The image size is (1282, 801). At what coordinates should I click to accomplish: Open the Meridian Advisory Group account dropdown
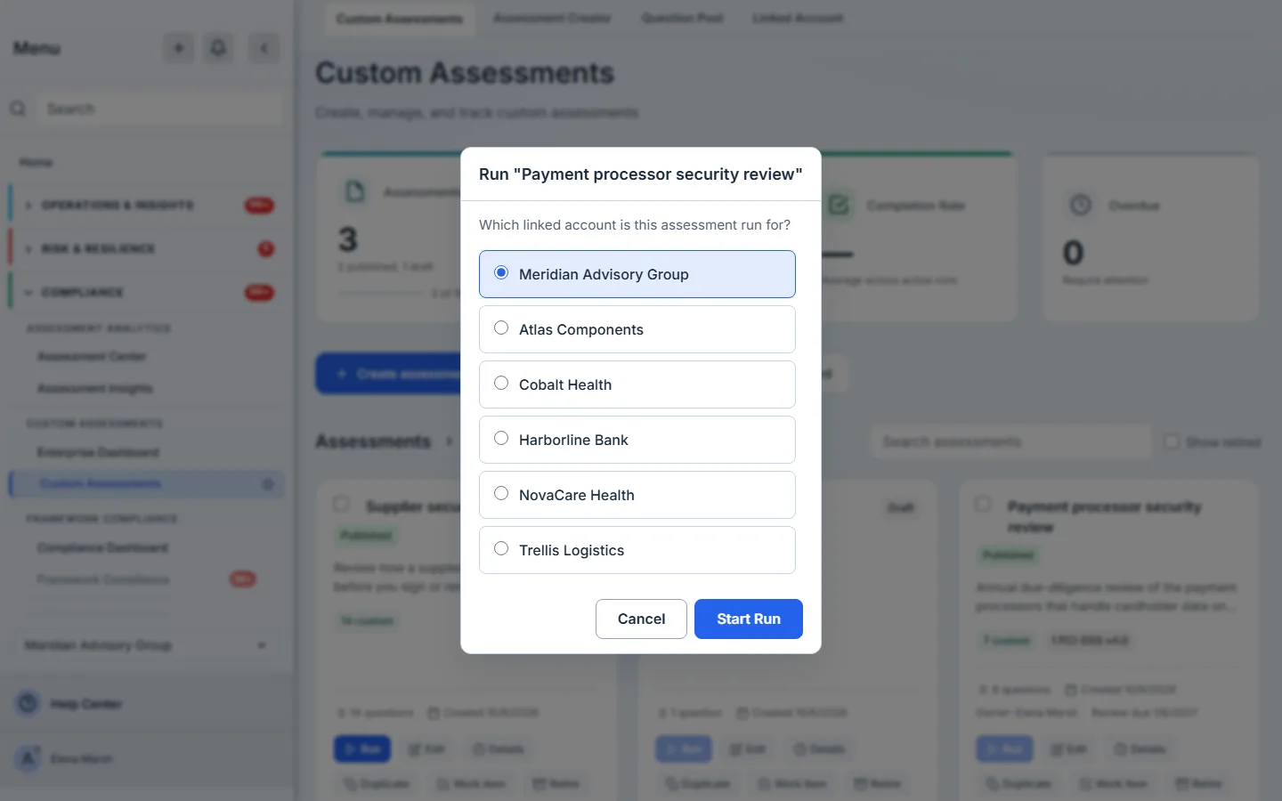(x=147, y=645)
